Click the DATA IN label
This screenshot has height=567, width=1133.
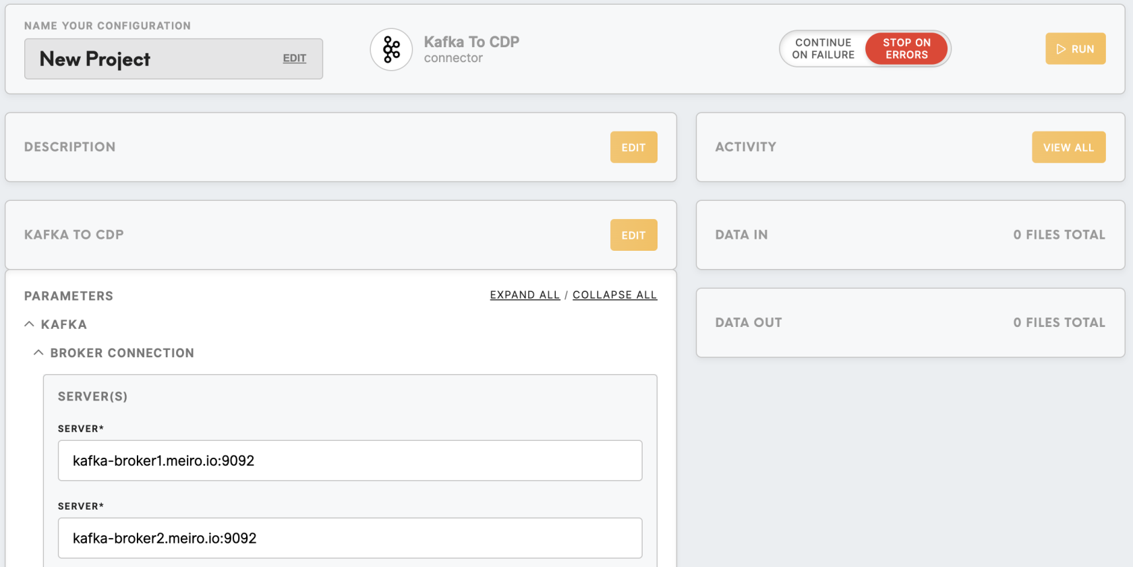pyautogui.click(x=741, y=235)
